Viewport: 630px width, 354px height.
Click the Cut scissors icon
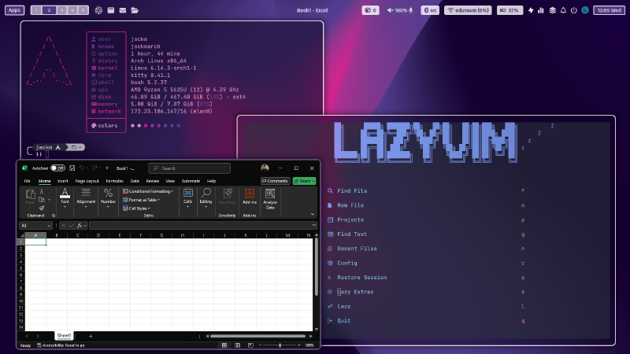coord(42,191)
